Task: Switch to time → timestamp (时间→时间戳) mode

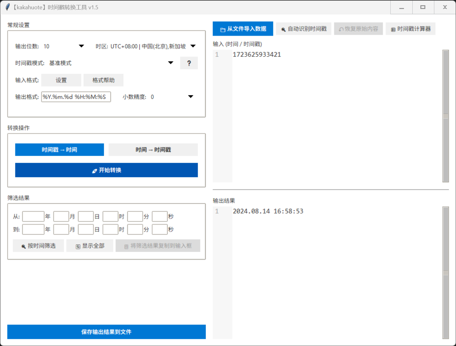Action: (x=153, y=150)
